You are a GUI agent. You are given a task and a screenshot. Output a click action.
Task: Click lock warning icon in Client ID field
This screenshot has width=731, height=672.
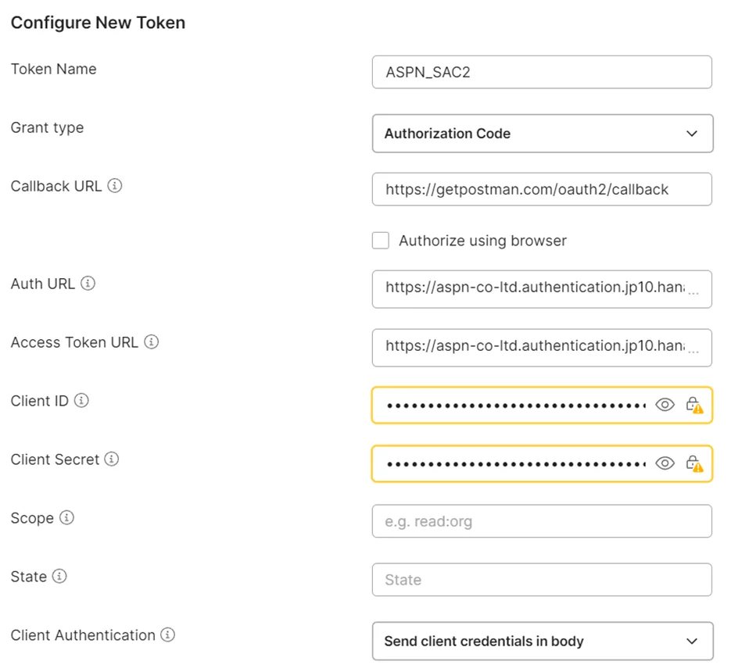pyautogui.click(x=693, y=405)
